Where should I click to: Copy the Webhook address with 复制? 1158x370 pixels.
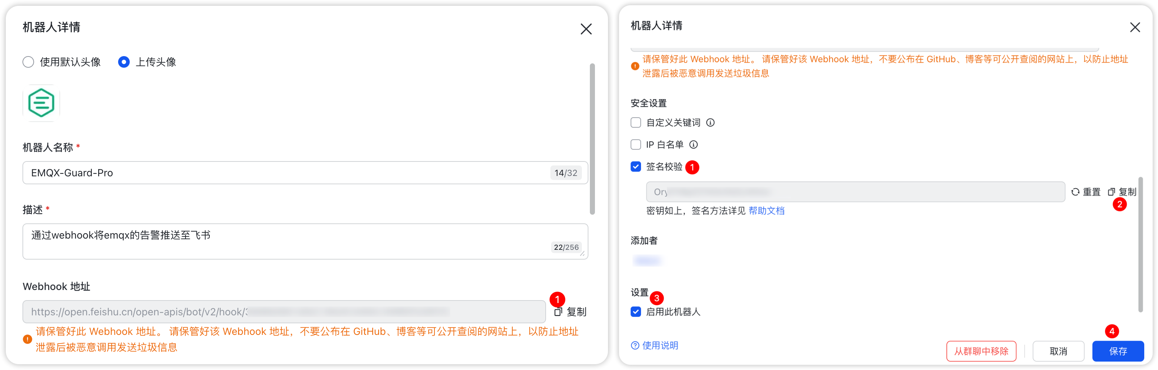click(x=570, y=312)
